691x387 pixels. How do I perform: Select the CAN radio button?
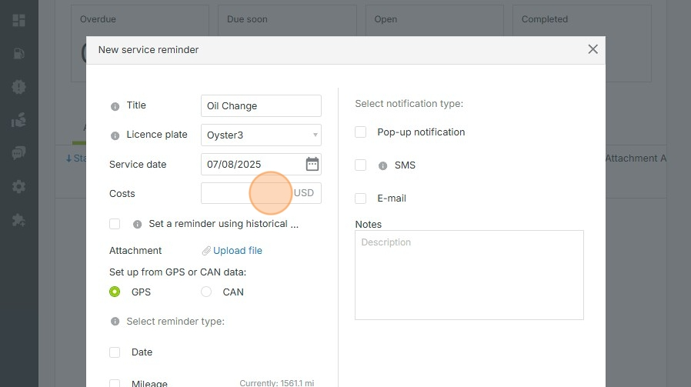(206, 292)
